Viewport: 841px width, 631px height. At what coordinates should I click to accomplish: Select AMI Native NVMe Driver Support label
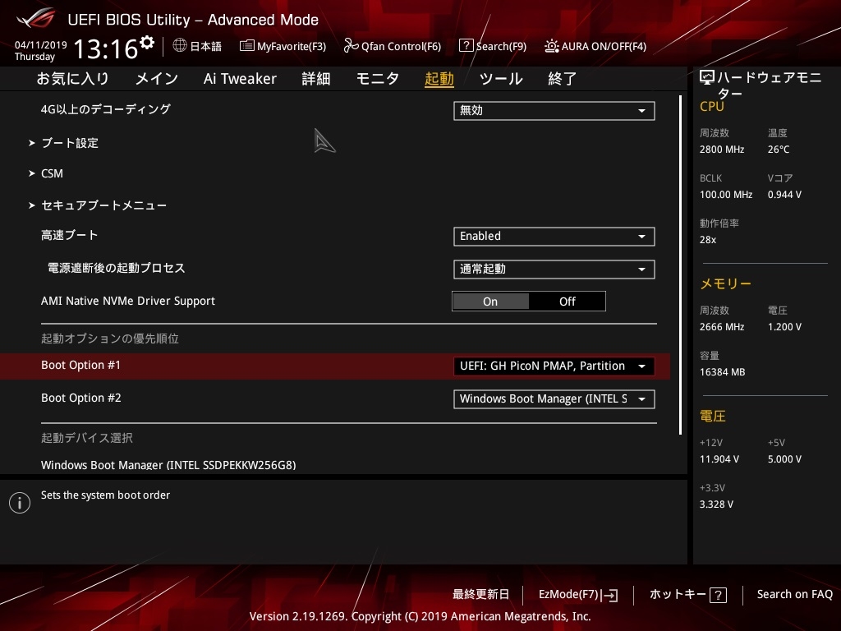[x=127, y=301]
